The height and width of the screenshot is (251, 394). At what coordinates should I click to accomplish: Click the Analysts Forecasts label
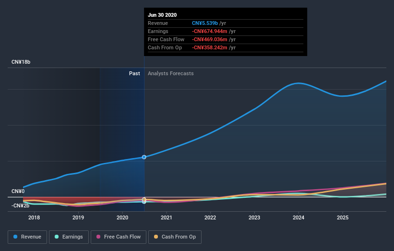tap(171, 73)
